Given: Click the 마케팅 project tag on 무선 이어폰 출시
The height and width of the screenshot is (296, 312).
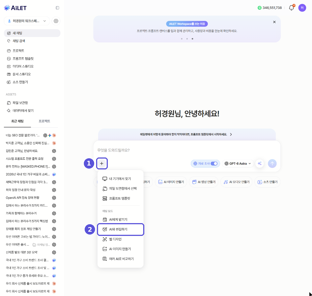Looking at the screenshot, I should (x=42, y=245).
